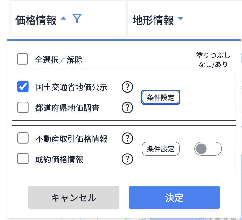Viewport: 242px width, 220px height.
Task: Collapse the 価格情報 dropdown arrow
Action: 63,19
